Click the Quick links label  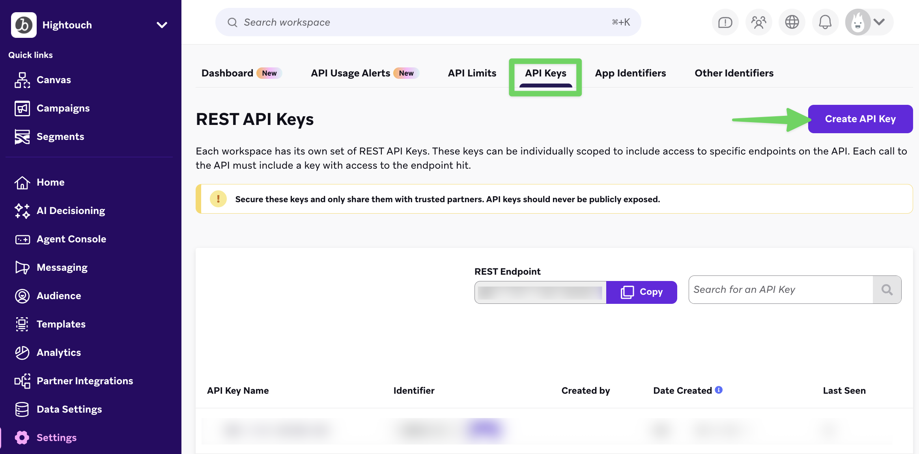tap(30, 55)
